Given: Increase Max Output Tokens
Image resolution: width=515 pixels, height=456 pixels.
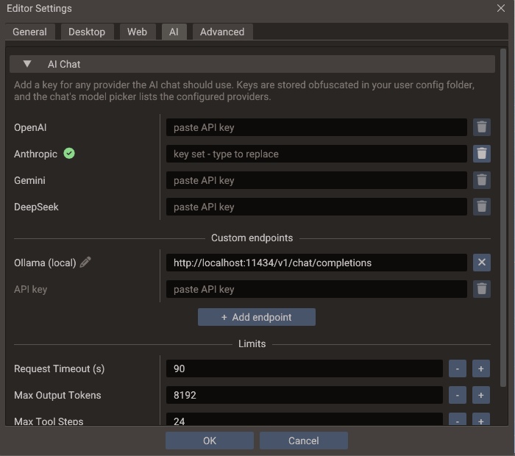Looking at the screenshot, I should click(x=481, y=395).
